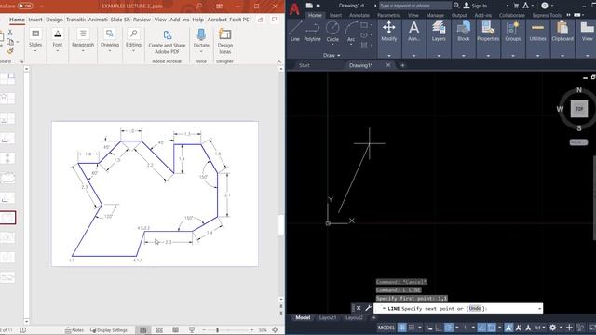Click the rectangle tool icon in Draw panel
Screen dimensions: 596x335
coord(364,25)
